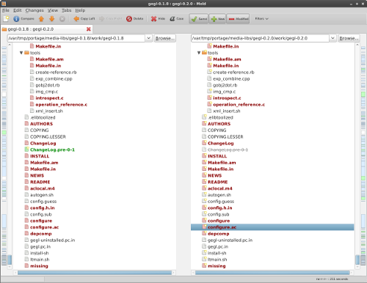Screen dimensions: 367x283
Task: Open the Tabs menu
Action: 66,10
